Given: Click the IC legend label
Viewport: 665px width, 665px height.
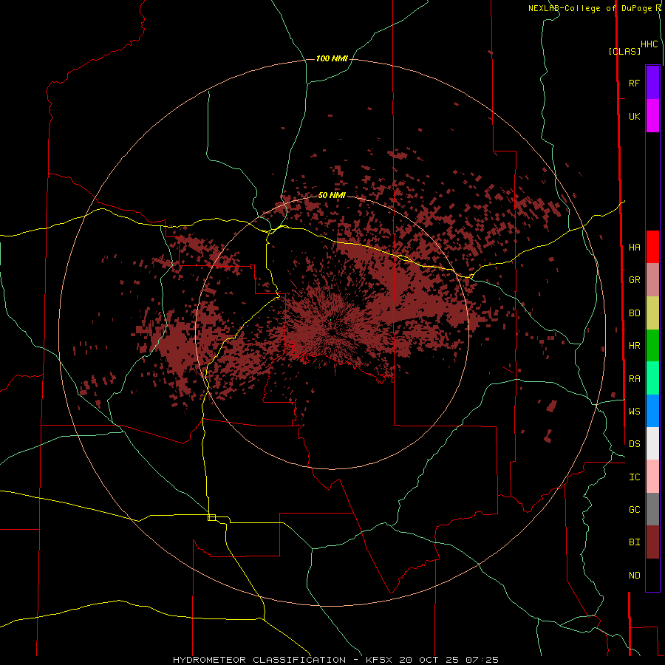Looking at the screenshot, I should click(x=634, y=477).
